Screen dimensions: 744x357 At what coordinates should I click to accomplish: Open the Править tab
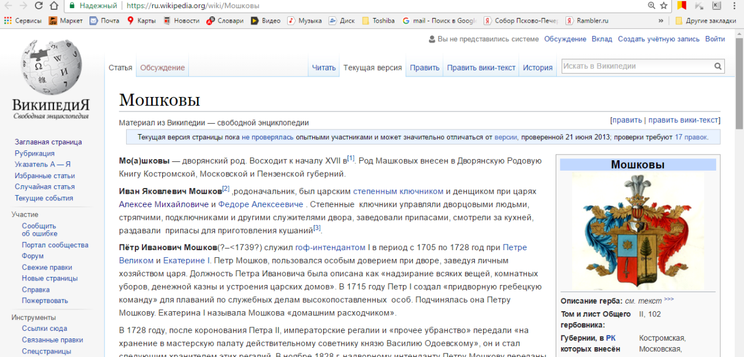[x=424, y=67]
